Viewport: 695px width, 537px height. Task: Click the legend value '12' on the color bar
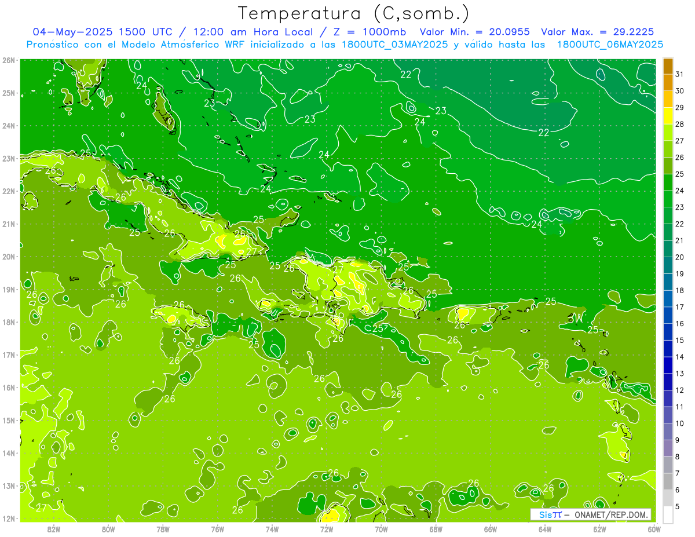(680, 390)
